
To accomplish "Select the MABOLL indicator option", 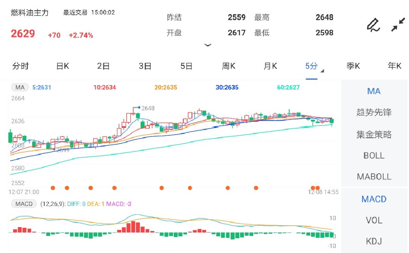I will click(374, 176).
